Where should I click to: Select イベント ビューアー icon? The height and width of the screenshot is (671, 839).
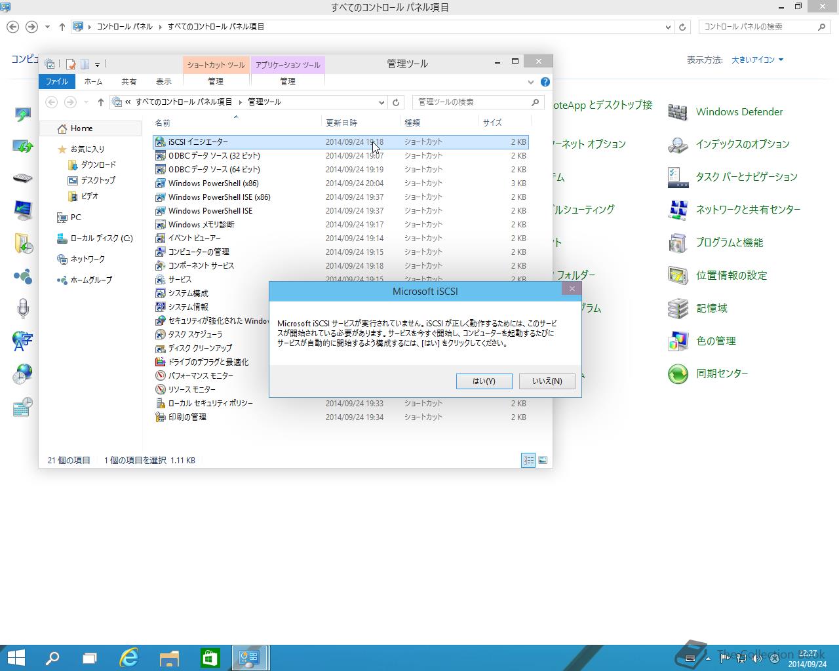[160, 238]
